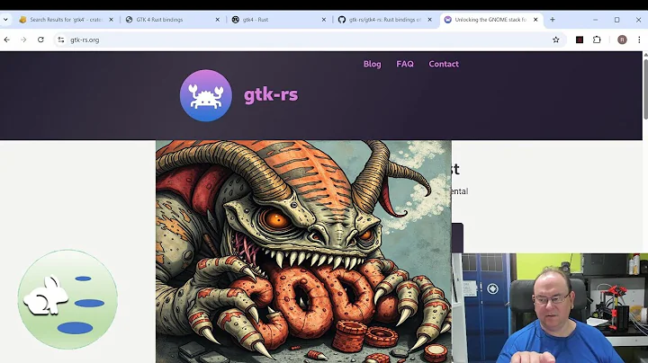Close the Unlocking the GNOME stack tab
648x363 pixels.
click(x=535, y=20)
